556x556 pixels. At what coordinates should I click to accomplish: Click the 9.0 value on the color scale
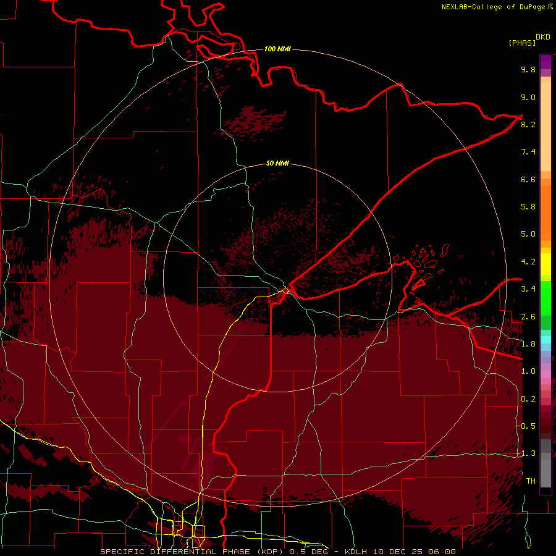(528, 97)
